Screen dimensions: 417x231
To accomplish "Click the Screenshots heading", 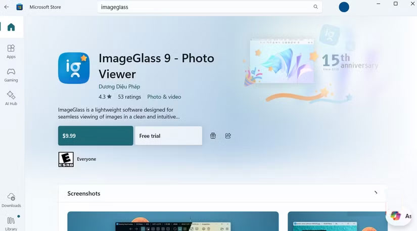I will 84,194.
